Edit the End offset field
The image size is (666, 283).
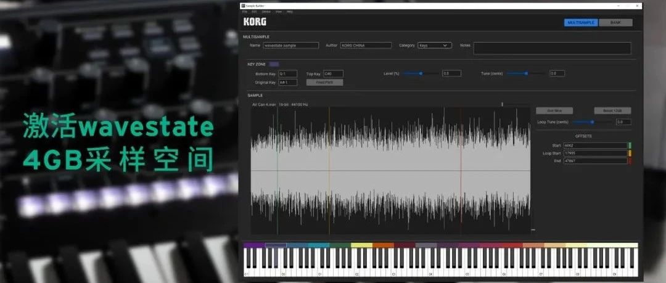(x=595, y=161)
